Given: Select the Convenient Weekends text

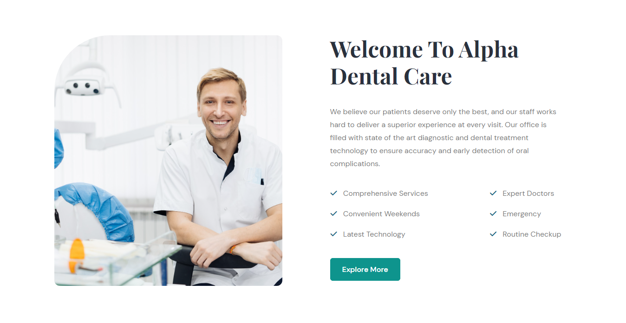Looking at the screenshot, I should pyautogui.click(x=381, y=214).
